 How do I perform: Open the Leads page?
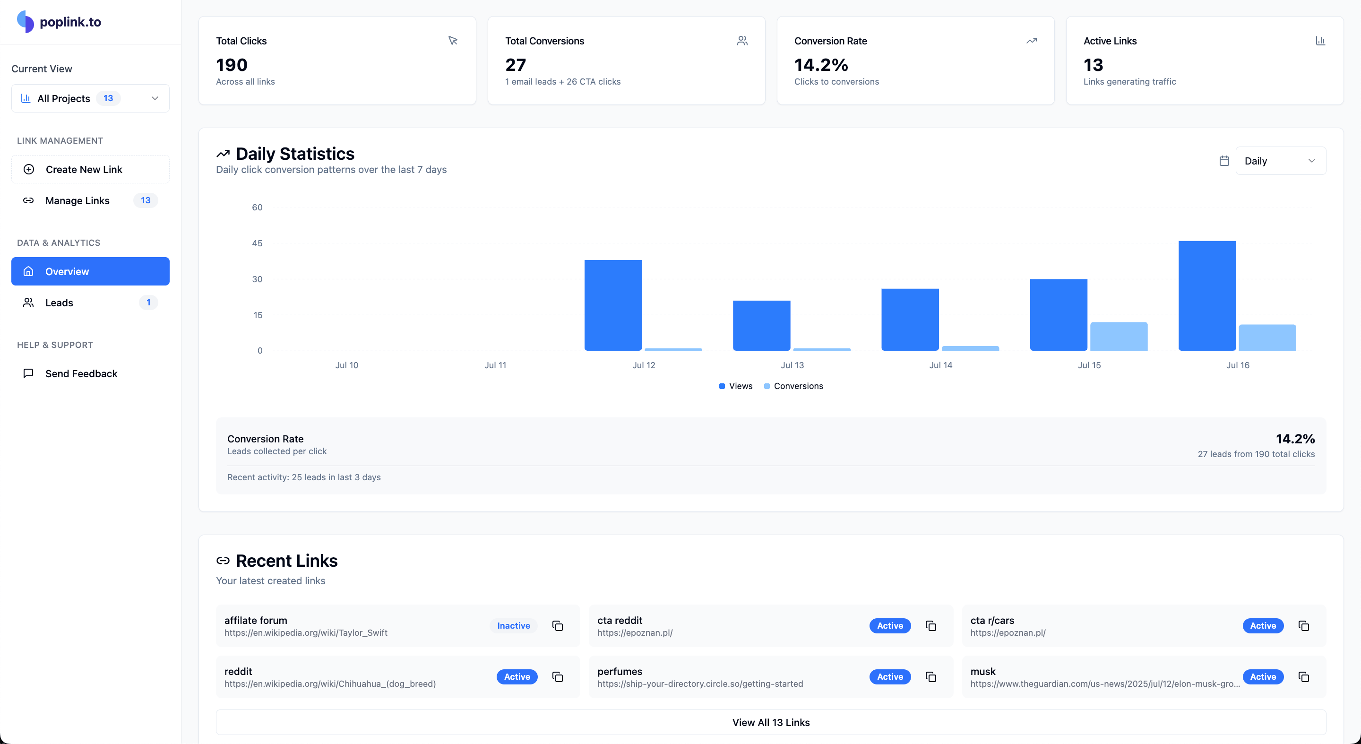pos(90,302)
